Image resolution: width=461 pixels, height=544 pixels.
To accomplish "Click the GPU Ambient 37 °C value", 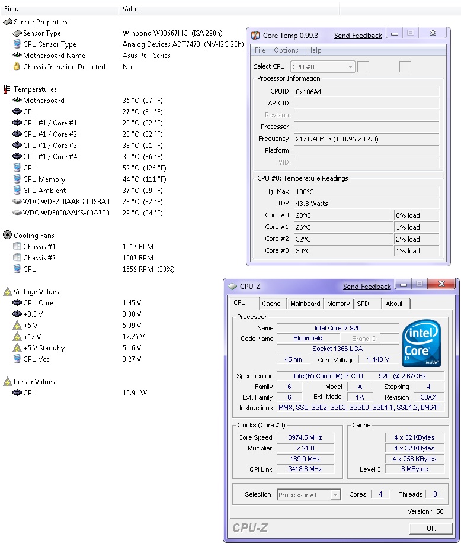I will pos(142,191).
